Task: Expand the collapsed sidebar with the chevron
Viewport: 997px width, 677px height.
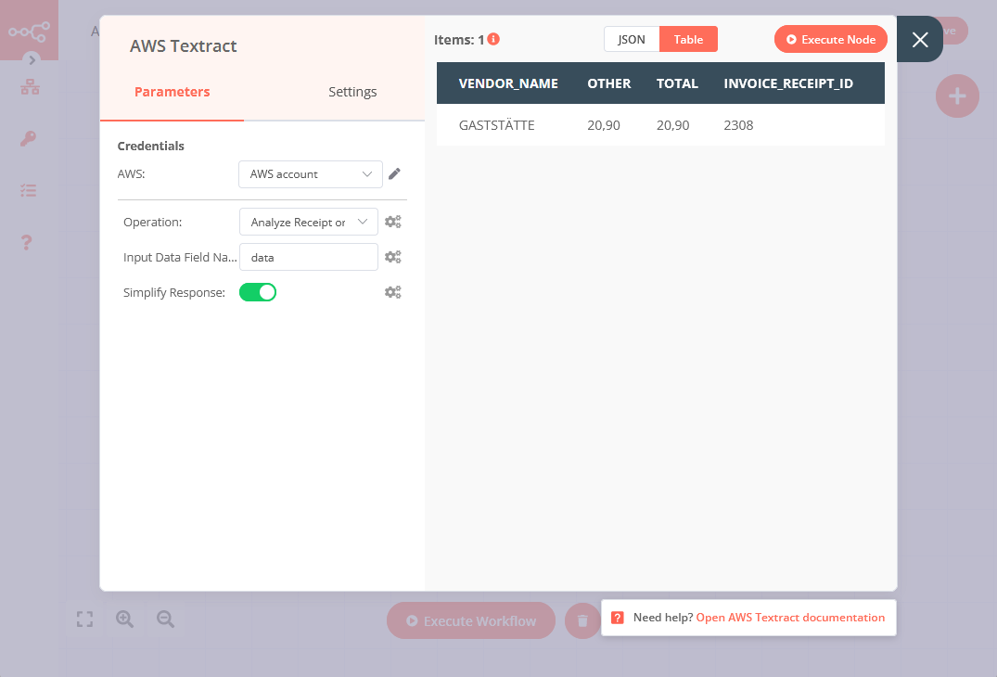Action: pyautogui.click(x=31, y=59)
